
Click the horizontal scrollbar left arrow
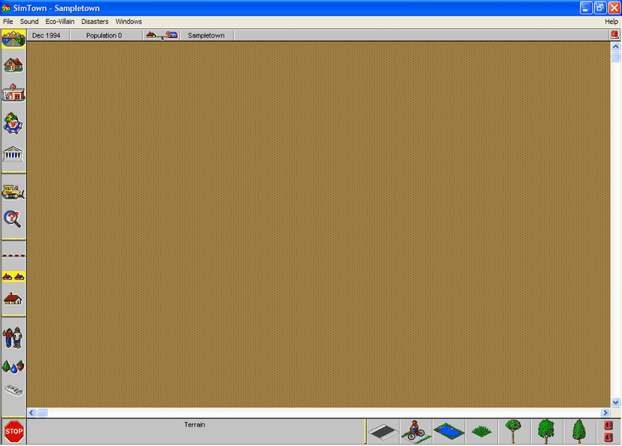(32, 413)
